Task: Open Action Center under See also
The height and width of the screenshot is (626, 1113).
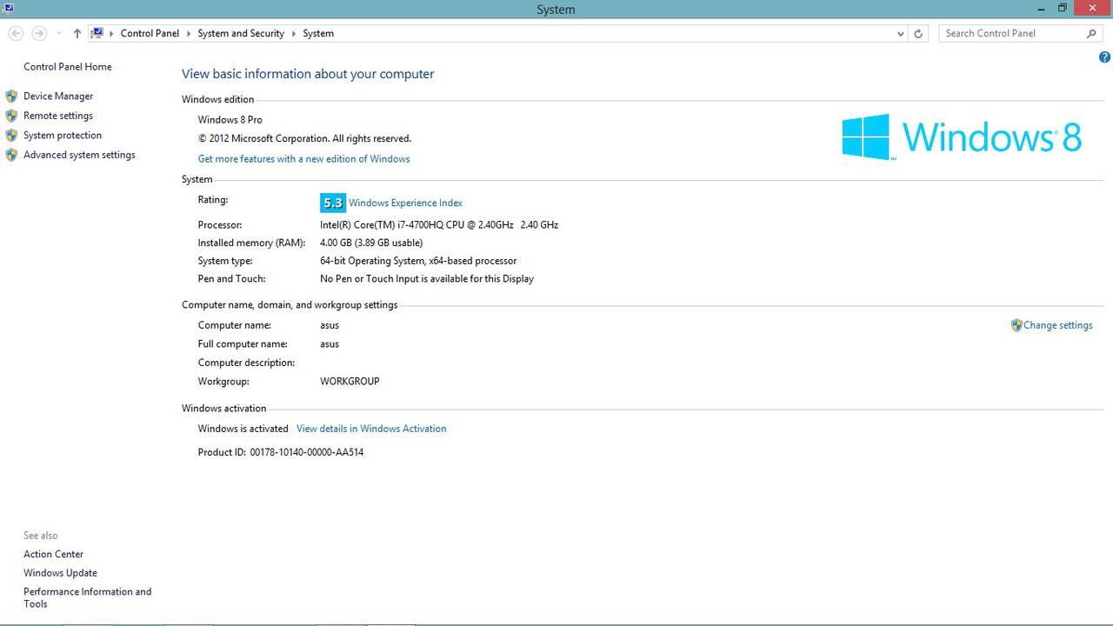Action: 54,555
